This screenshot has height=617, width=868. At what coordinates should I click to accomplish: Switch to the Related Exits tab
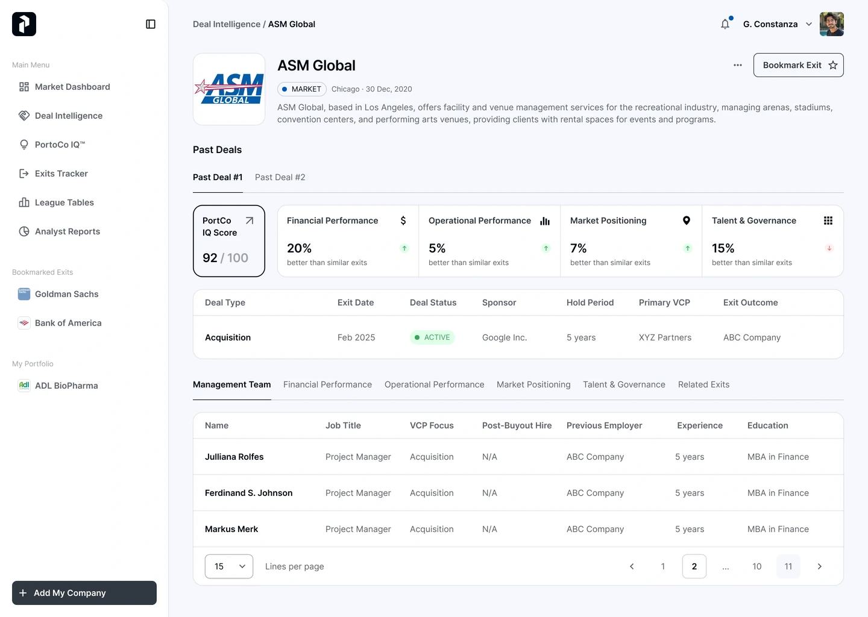[704, 384]
